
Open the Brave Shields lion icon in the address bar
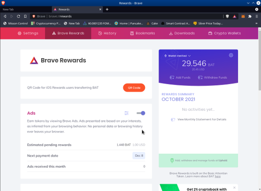point(228,16)
